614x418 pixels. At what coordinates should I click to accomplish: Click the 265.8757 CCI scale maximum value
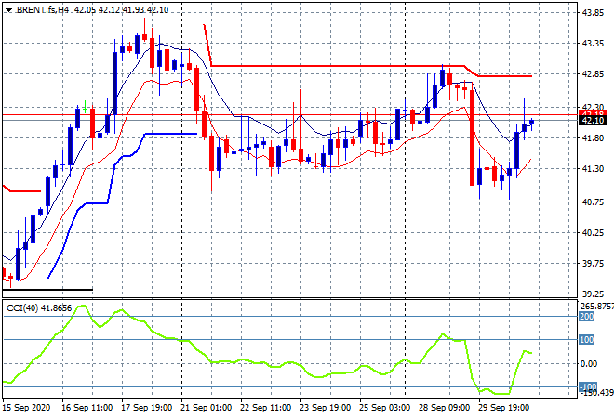(596, 307)
